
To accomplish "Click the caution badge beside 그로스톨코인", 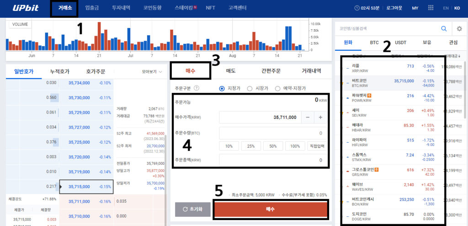I will (377, 170).
